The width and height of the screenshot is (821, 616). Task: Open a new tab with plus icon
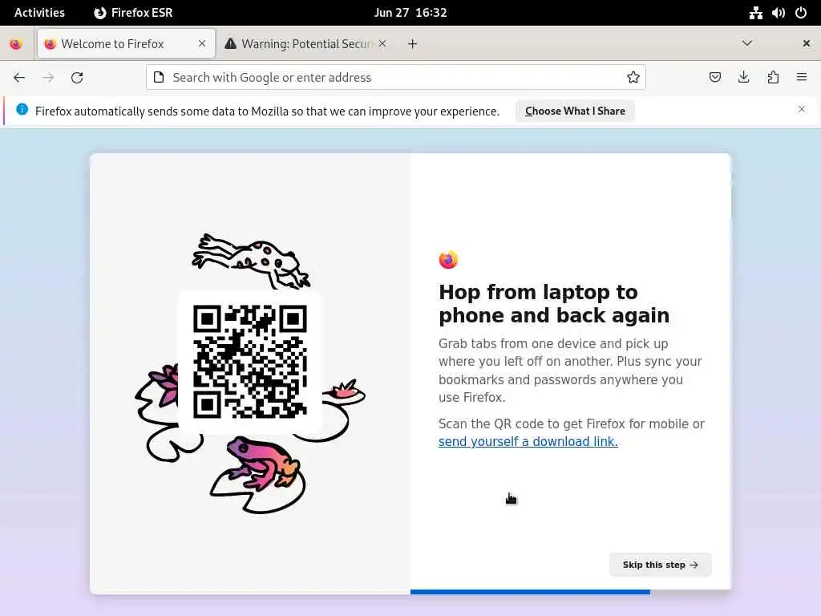pos(413,44)
